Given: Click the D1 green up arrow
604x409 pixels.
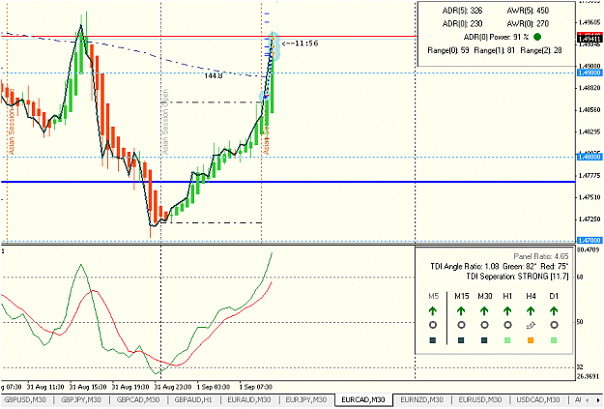Looking at the screenshot, I should (554, 310).
